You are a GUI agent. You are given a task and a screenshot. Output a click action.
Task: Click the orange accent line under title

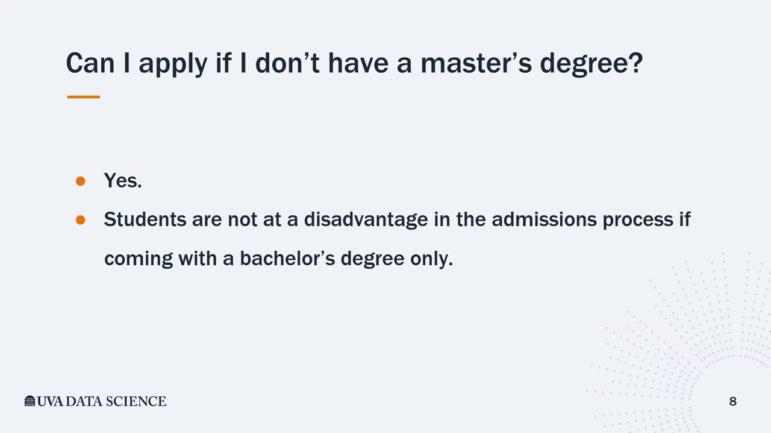point(83,97)
